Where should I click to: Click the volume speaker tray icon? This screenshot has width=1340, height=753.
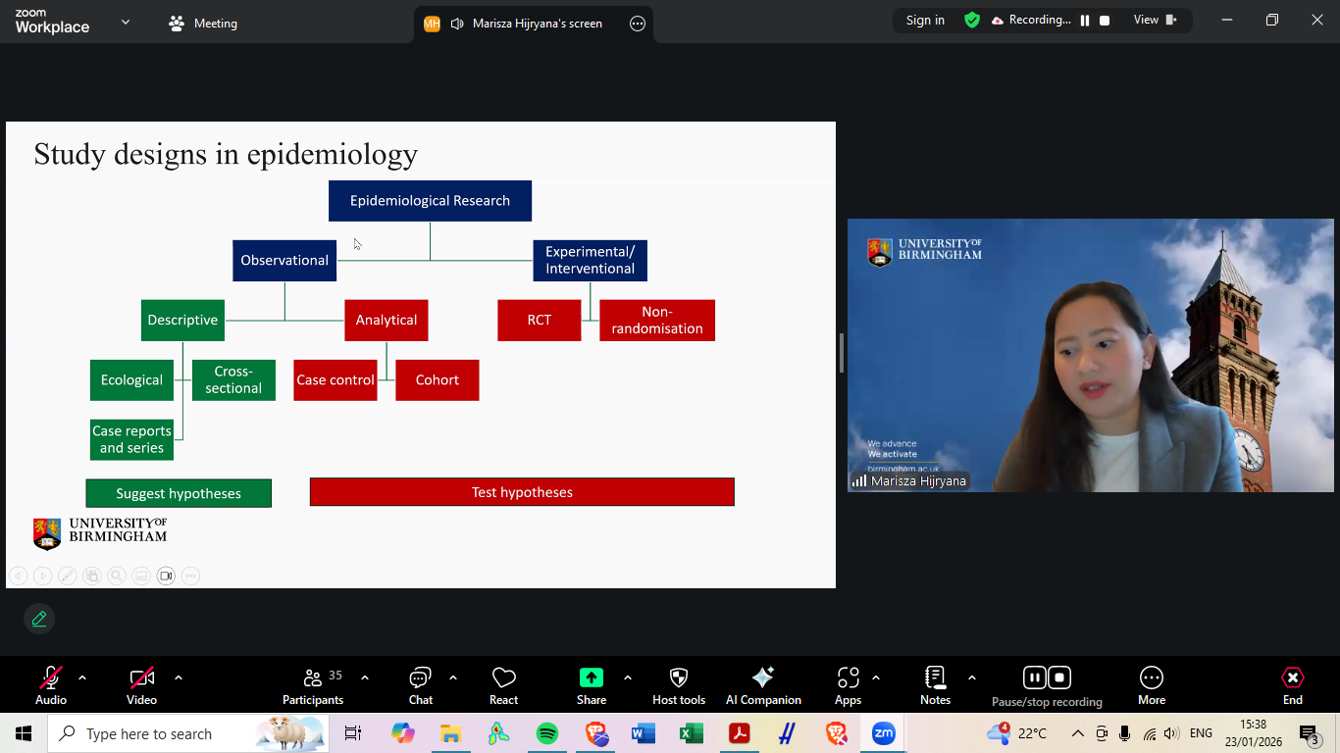point(1171,733)
